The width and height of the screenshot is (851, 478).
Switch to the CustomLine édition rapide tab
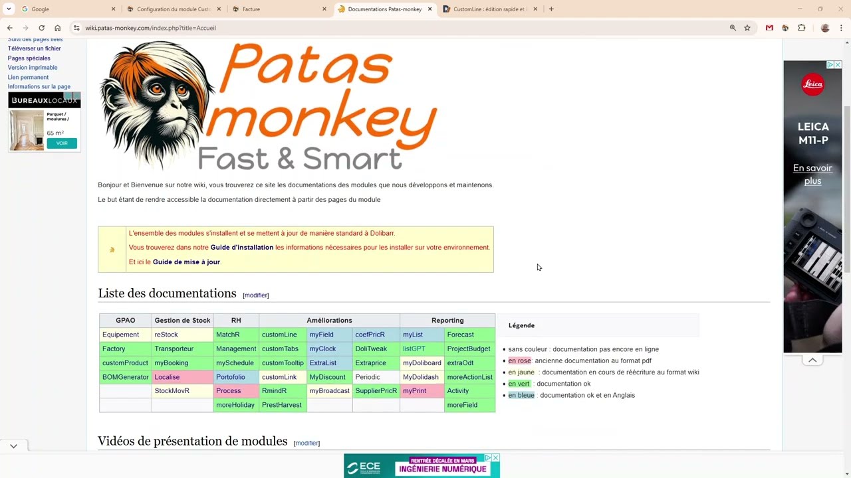click(x=489, y=9)
